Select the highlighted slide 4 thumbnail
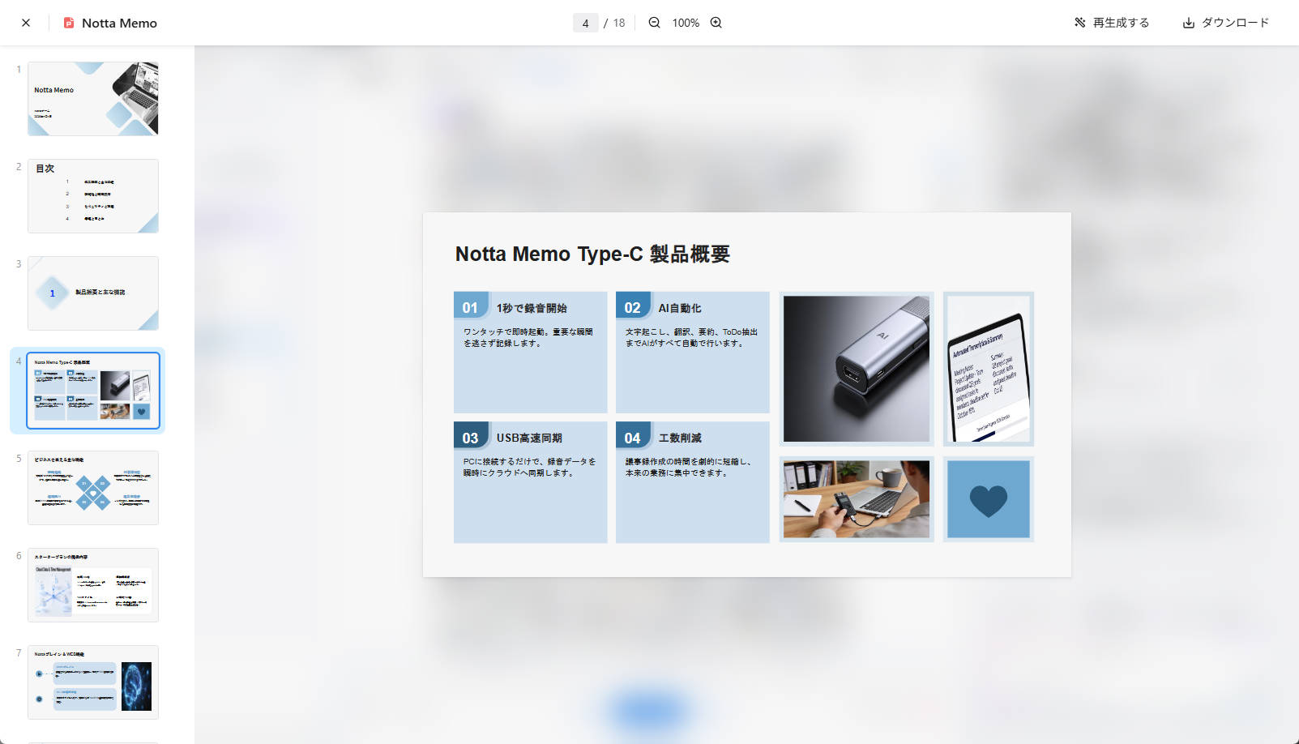Screen dimensions: 1299x744 [93, 391]
